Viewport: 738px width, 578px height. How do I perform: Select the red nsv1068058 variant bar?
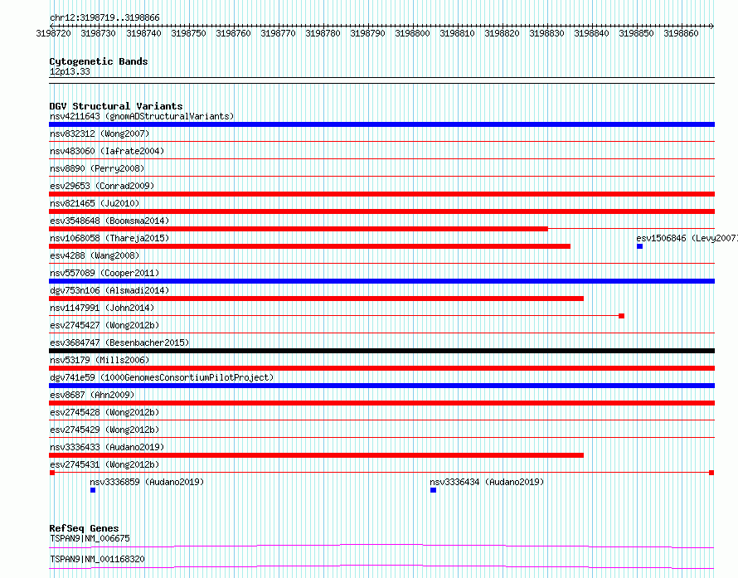[x=309, y=246]
